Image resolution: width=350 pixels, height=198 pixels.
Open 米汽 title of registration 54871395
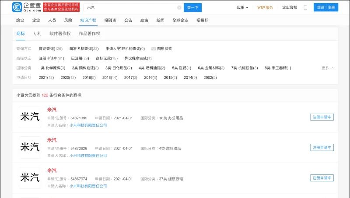[x=52, y=110]
